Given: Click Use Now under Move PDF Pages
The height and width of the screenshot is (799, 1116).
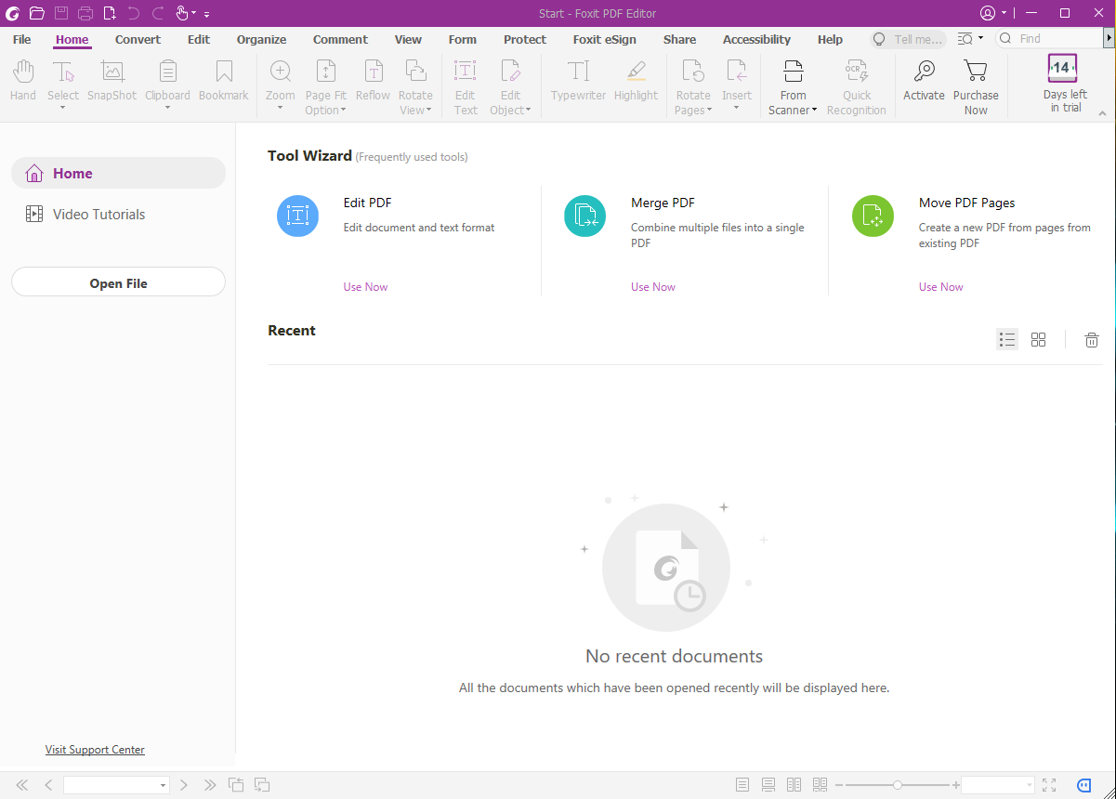Looking at the screenshot, I should tap(941, 287).
